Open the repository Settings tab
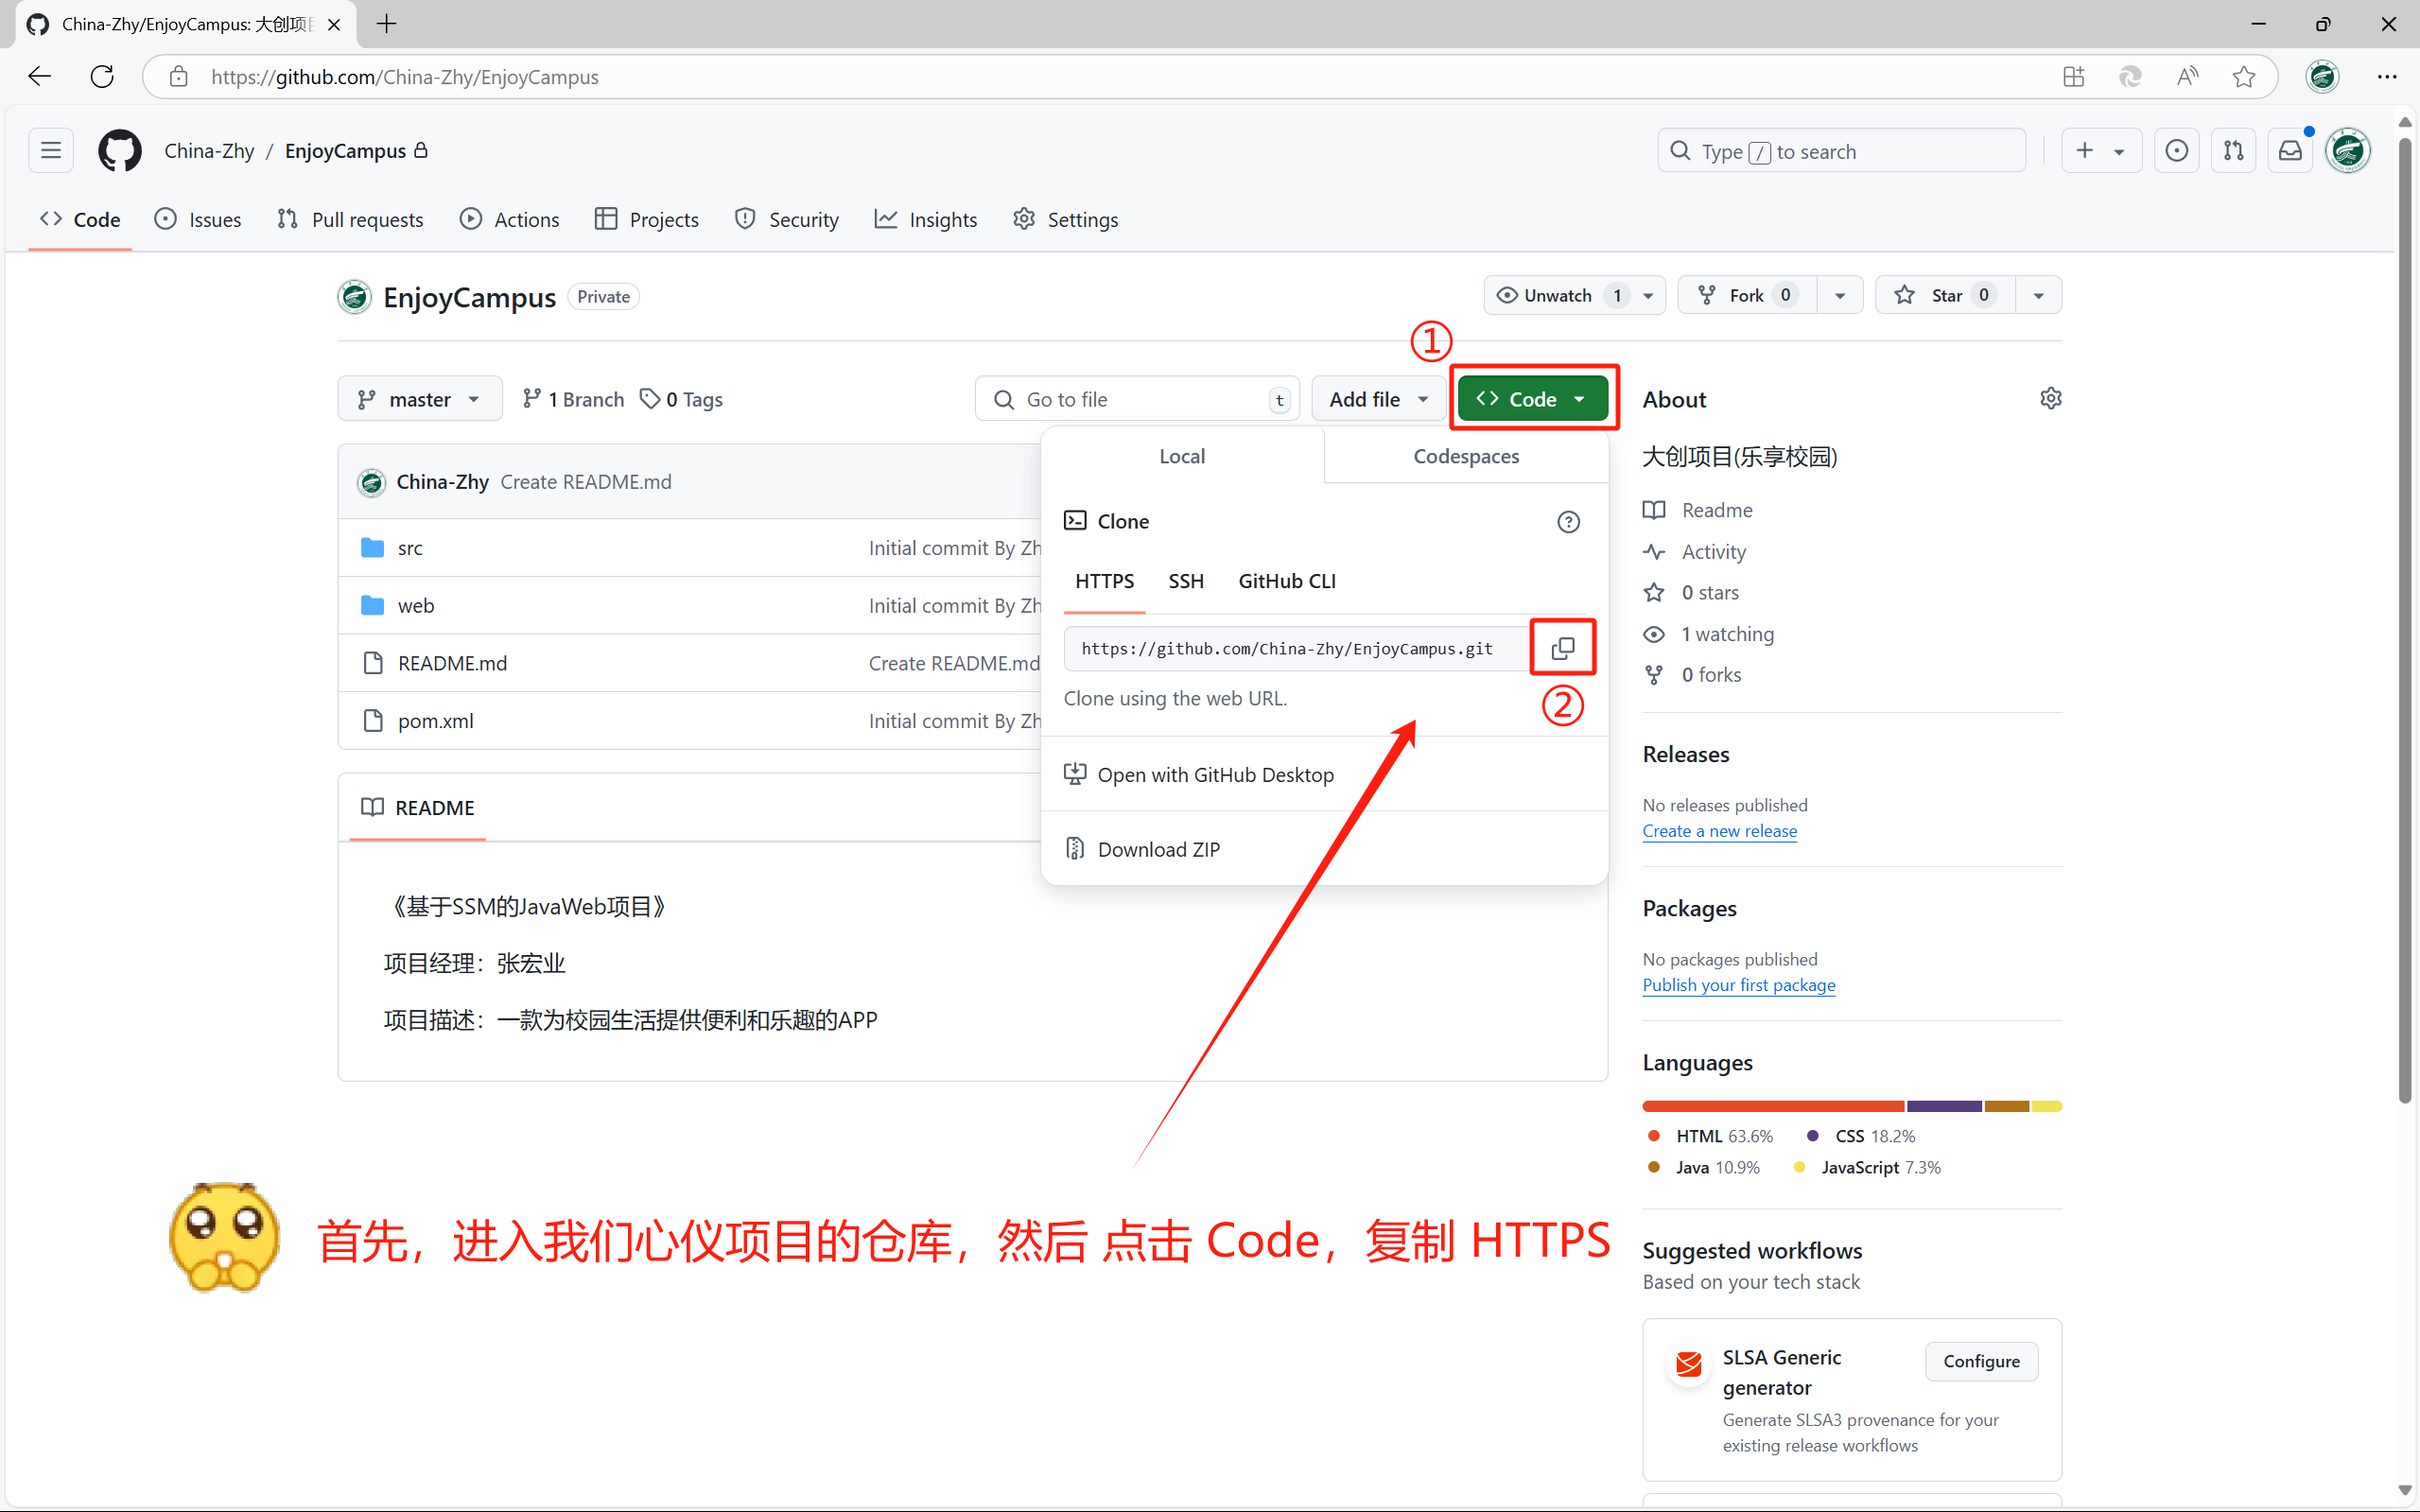The width and height of the screenshot is (2420, 1512). [x=1066, y=219]
